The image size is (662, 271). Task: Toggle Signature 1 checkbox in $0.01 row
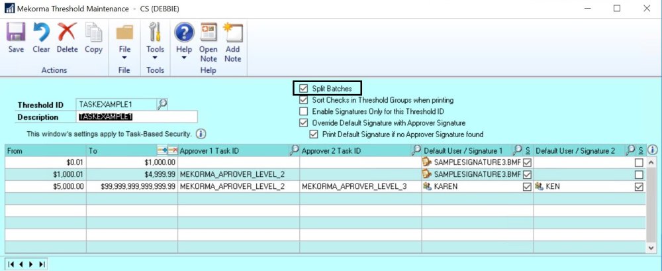coord(528,163)
